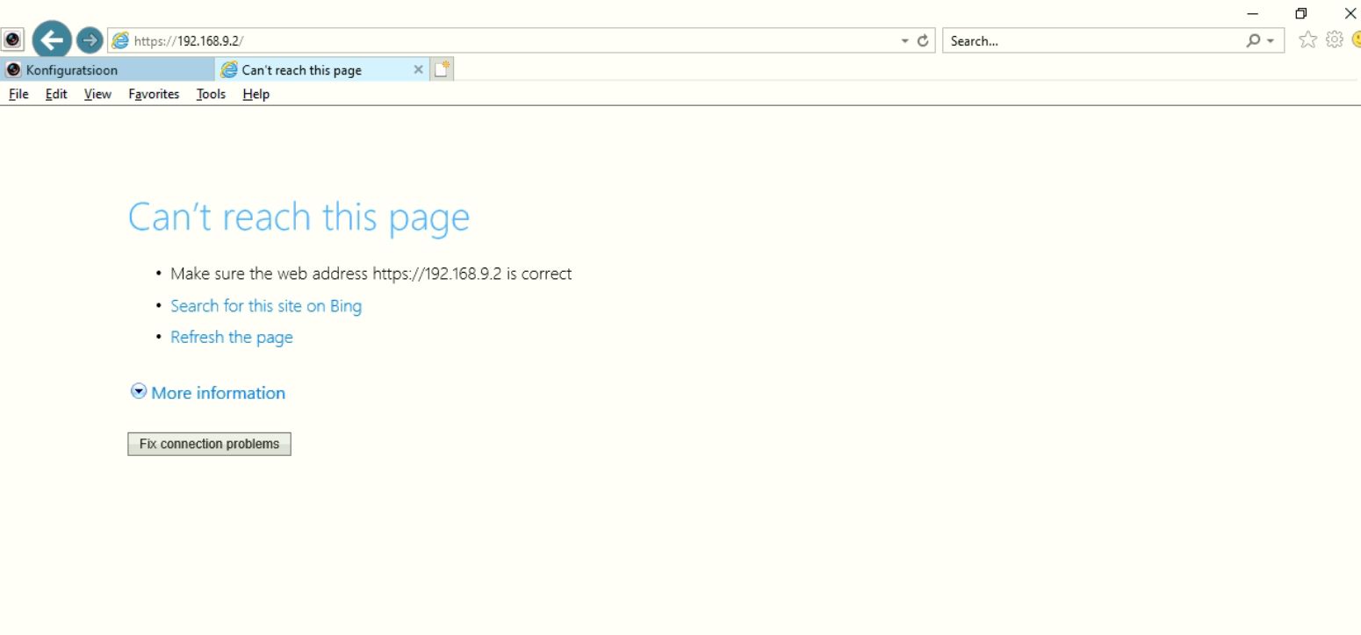Open the Tools gear icon

(1335, 40)
